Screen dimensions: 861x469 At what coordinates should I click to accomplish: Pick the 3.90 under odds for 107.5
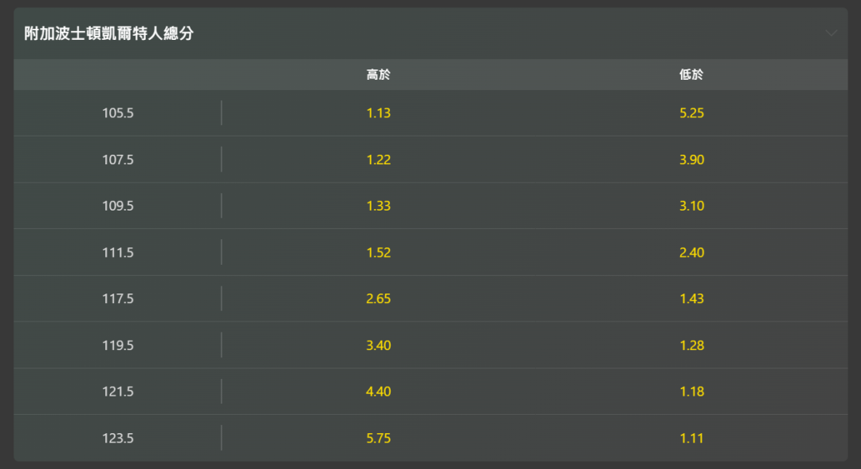point(692,160)
